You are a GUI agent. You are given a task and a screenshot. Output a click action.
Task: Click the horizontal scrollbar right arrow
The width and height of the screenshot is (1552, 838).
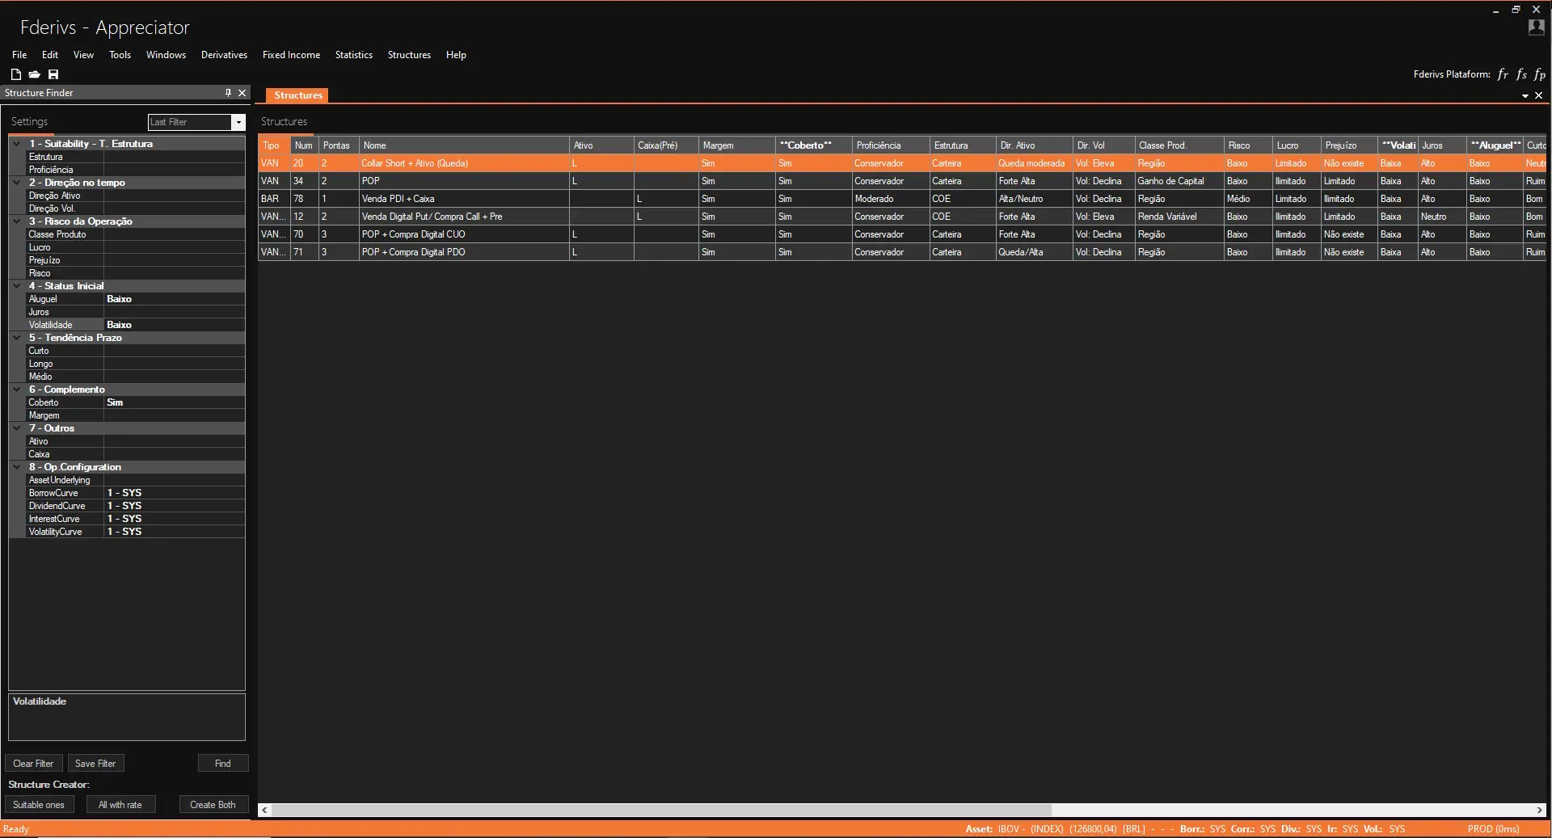coord(1539,810)
